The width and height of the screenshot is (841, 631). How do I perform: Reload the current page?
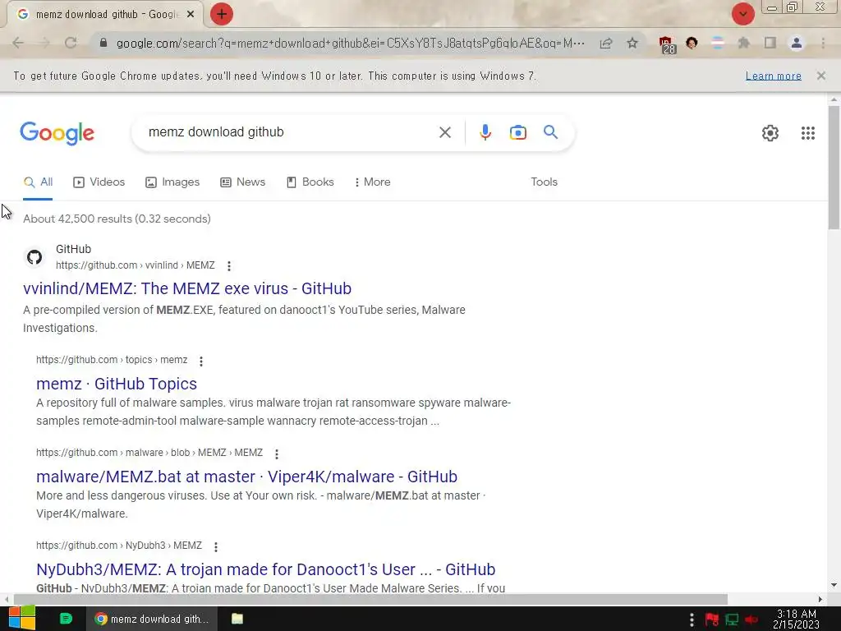coord(71,43)
